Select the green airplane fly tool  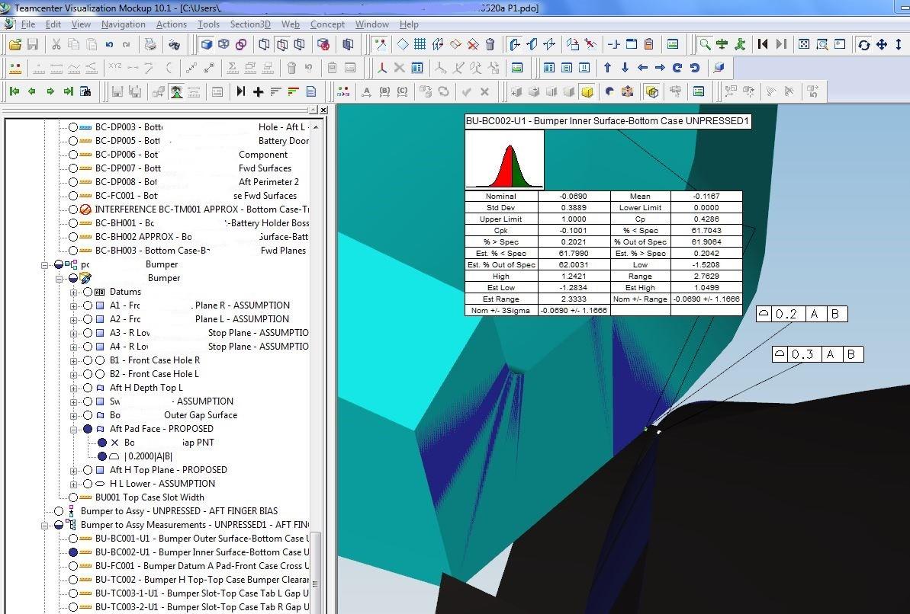click(x=722, y=44)
